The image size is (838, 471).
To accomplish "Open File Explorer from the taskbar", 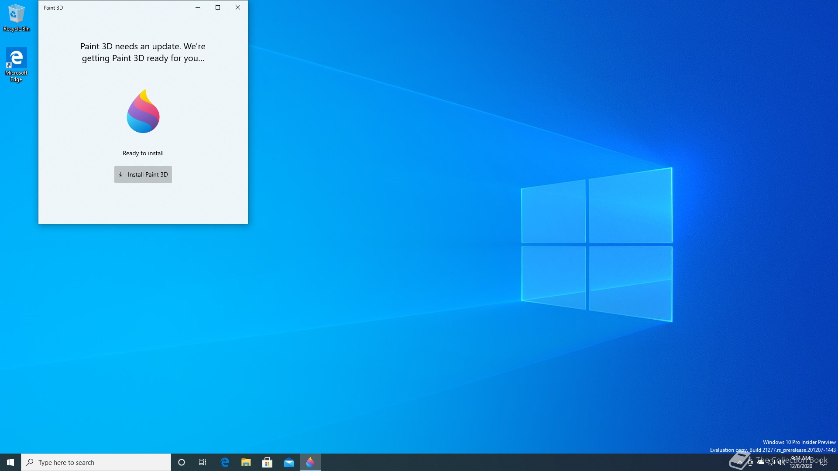I will tap(246, 462).
